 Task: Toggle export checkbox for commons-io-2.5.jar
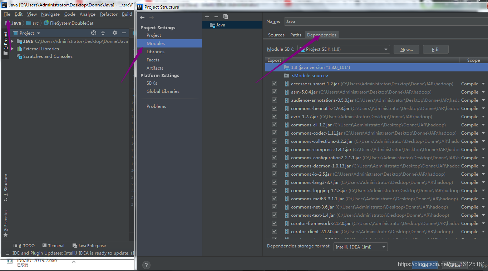(275, 174)
